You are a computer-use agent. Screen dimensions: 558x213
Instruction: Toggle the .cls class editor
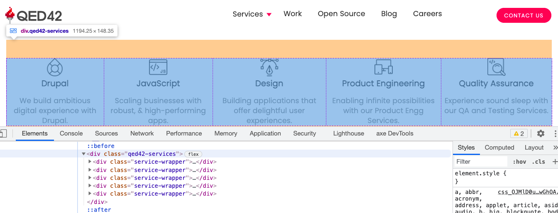pos(539,162)
